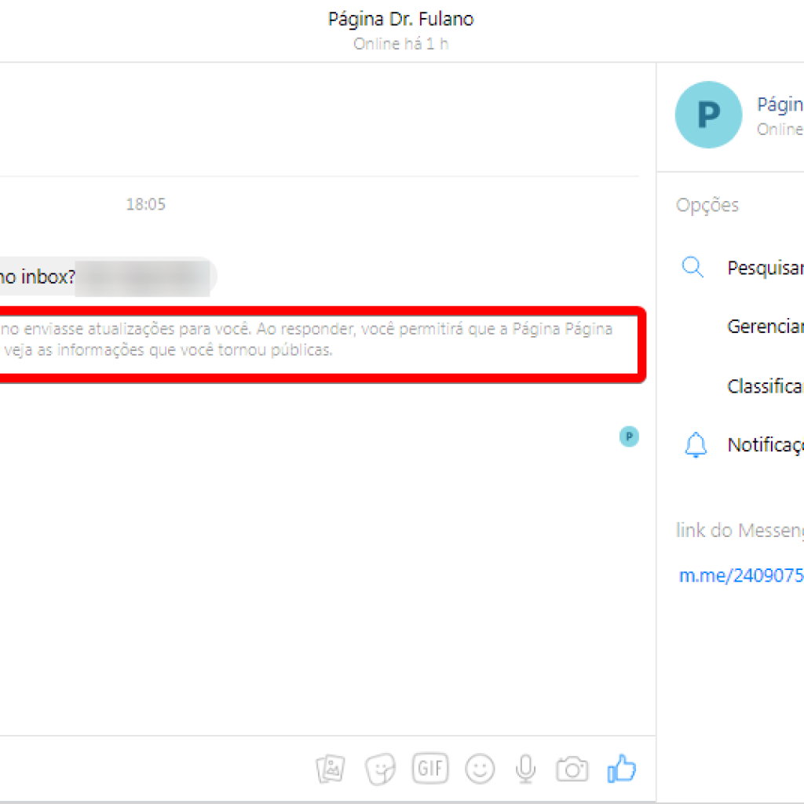The height and width of the screenshot is (804, 804).
Task: Send a thumbs-up like
Action: click(x=622, y=768)
